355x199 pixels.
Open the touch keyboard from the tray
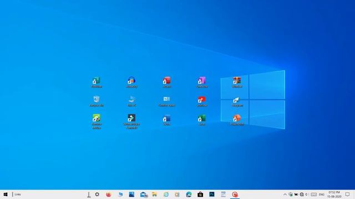point(313,194)
